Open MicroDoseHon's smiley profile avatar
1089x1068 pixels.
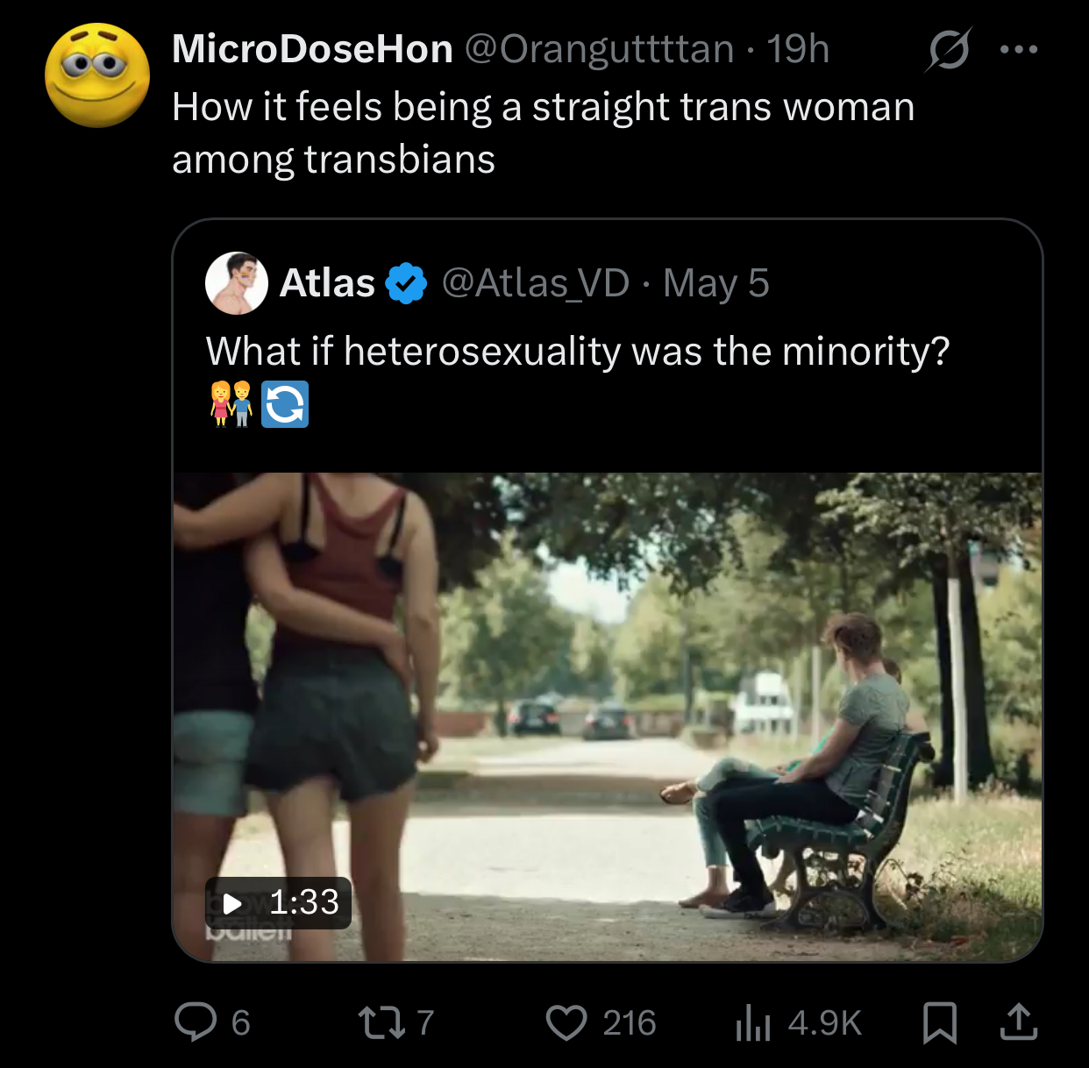pyautogui.click(x=97, y=75)
